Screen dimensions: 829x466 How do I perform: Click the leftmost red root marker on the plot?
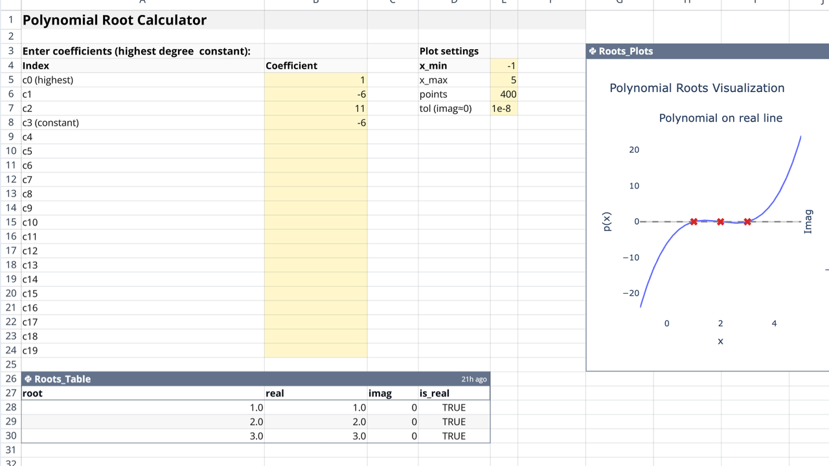[694, 221]
